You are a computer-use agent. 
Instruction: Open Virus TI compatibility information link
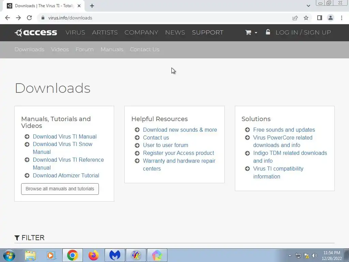pos(278,172)
